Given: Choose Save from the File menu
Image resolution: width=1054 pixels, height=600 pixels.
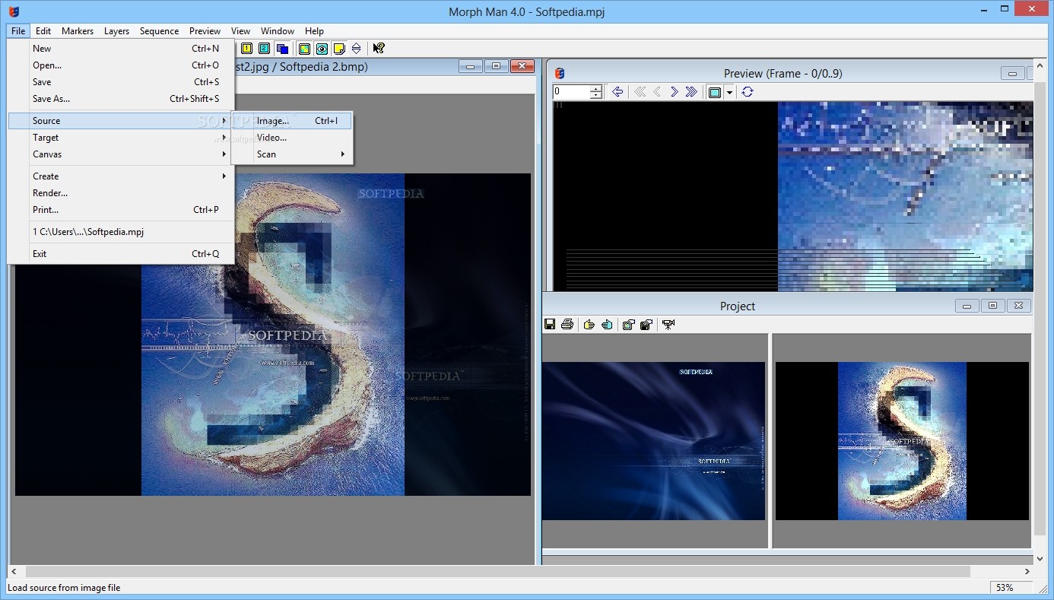Looking at the screenshot, I should coord(121,82).
